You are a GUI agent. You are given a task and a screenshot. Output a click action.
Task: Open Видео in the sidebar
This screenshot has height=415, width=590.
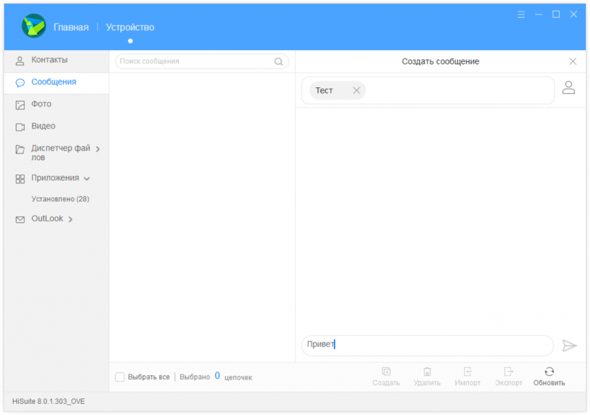[43, 126]
